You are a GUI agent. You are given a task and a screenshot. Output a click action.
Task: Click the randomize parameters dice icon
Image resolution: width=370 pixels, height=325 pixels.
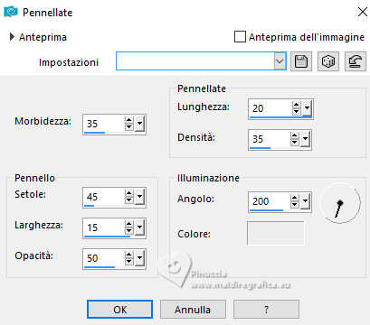(328, 61)
